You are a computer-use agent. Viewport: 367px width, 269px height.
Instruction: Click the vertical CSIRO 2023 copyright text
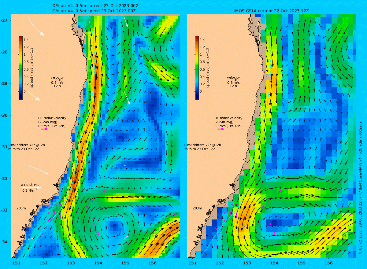click(x=360, y=187)
